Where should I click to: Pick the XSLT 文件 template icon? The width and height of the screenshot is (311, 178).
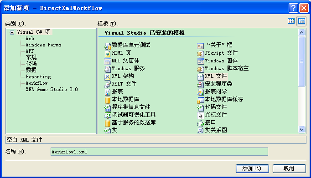(x=108, y=84)
